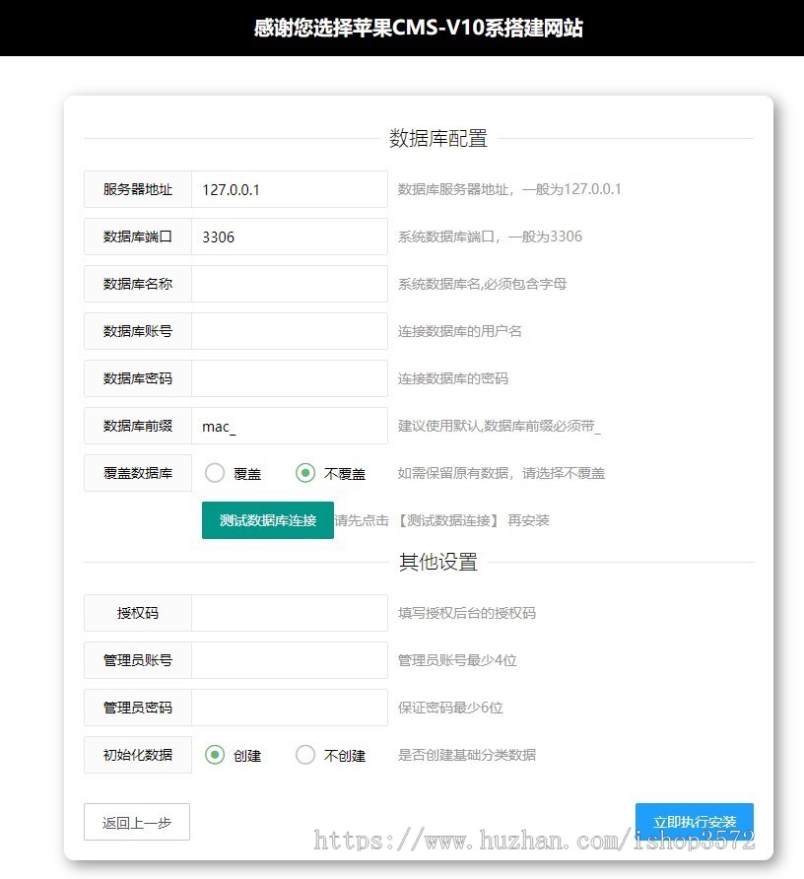Image resolution: width=804 pixels, height=879 pixels.
Task: Click the 管理员账号 label
Action: tap(138, 660)
